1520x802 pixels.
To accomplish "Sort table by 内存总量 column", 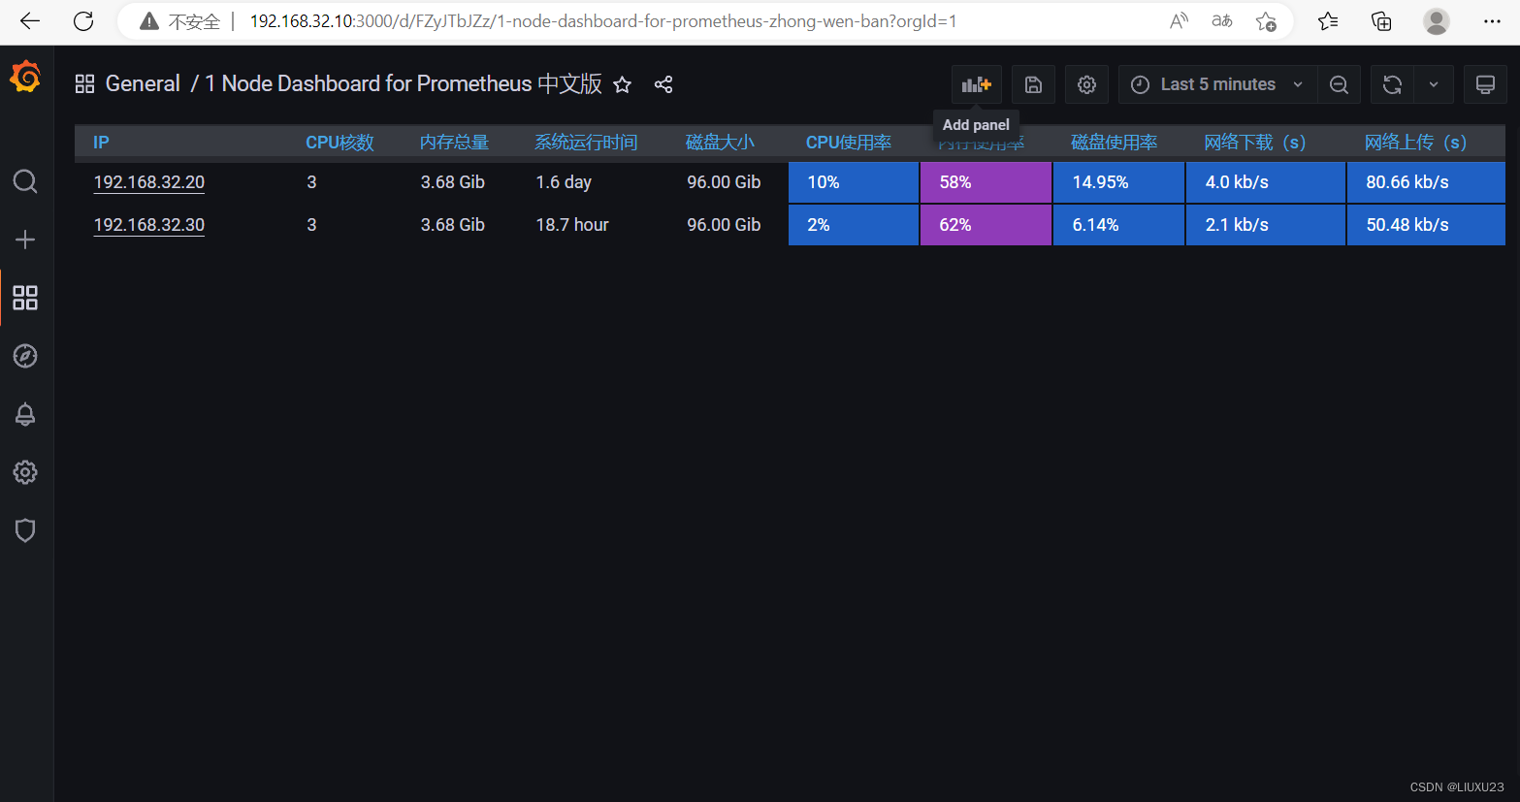I will coord(454,143).
